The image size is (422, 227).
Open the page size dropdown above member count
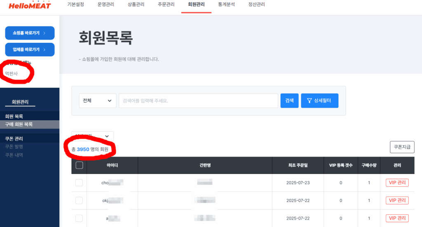[x=92, y=136]
